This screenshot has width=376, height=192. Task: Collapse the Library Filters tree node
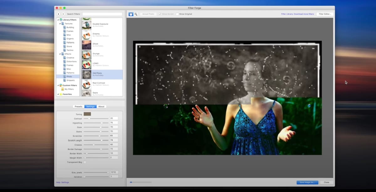coord(58,20)
